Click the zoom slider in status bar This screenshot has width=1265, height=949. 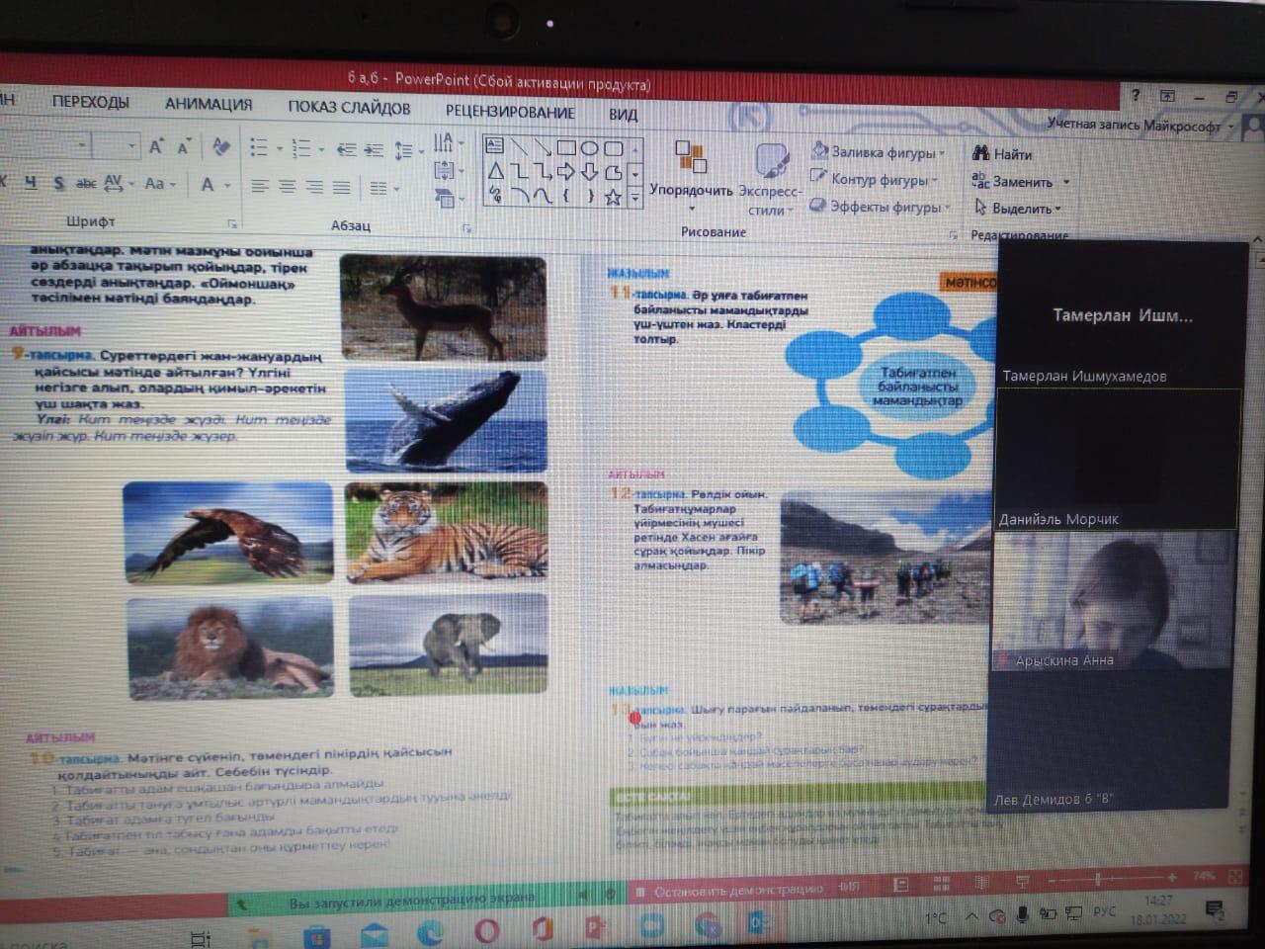(x=1097, y=878)
